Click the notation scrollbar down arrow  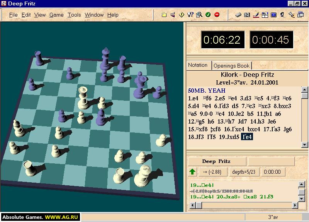coord(304,145)
